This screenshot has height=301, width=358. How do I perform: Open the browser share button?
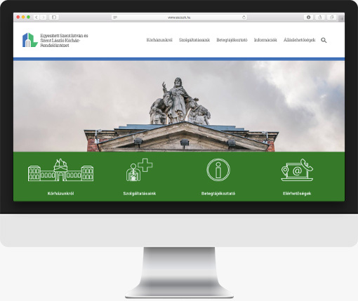coord(320,18)
